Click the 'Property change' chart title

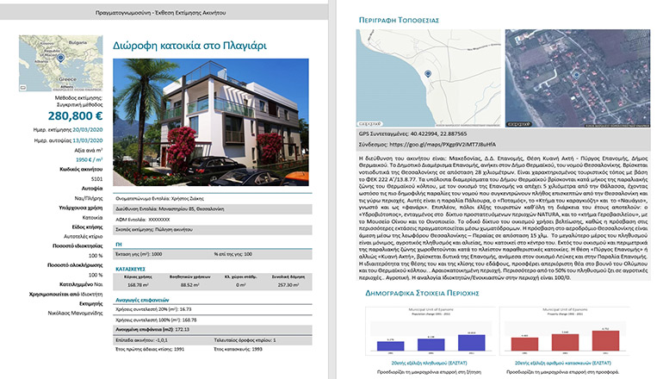(565, 314)
